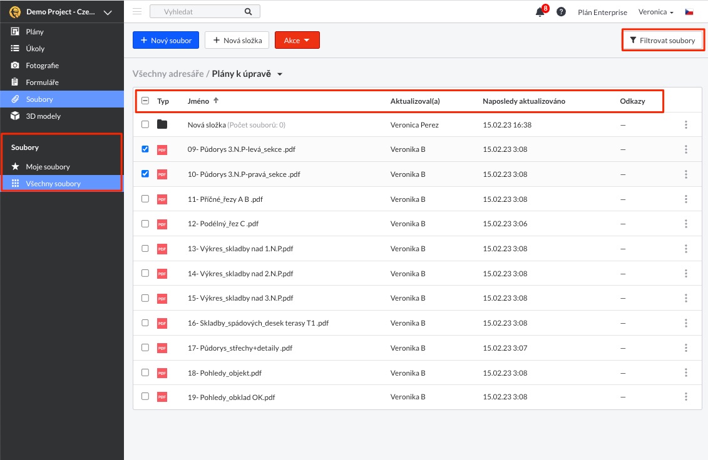Select Všechny soubory in sidebar
This screenshot has width=708, height=460.
(x=62, y=184)
